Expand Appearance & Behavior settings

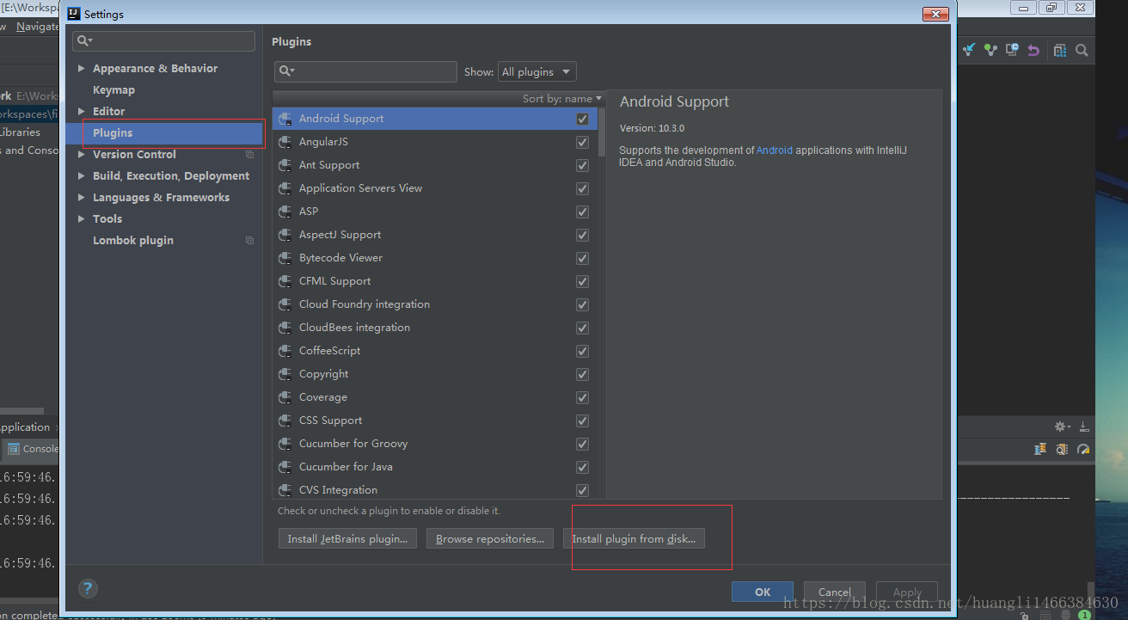click(x=82, y=69)
